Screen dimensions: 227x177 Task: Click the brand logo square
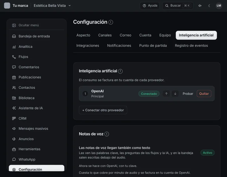7,6
